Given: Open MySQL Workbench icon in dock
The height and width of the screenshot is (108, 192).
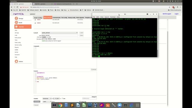Looking at the screenshot, I should click(90, 105).
